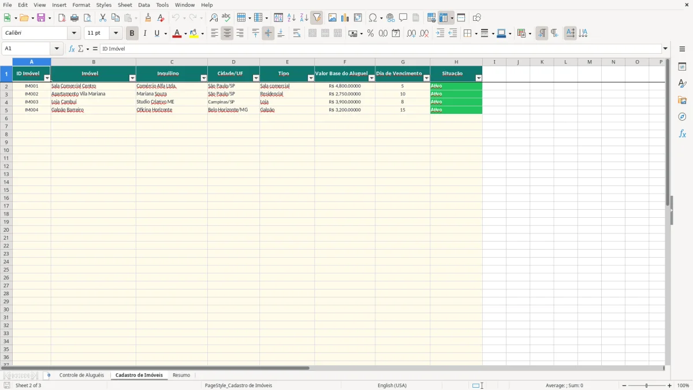Insert a hyperlink via globe icon
The height and width of the screenshot is (390, 693).
(x=390, y=18)
